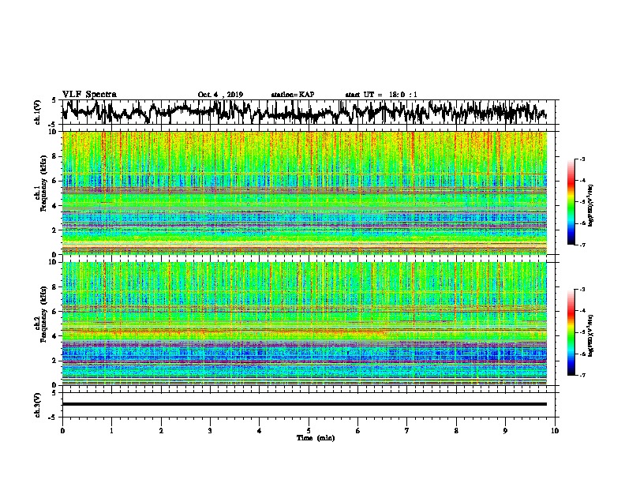Click the ch.1 log(PSD) color bar title
Image resolution: width=625 pixels, height=483 pixels.
591,205
